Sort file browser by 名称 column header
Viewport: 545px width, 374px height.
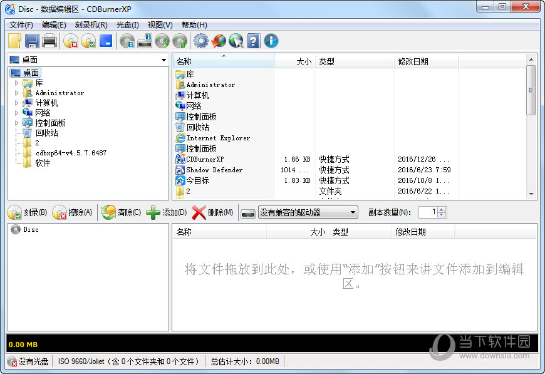[223, 61]
